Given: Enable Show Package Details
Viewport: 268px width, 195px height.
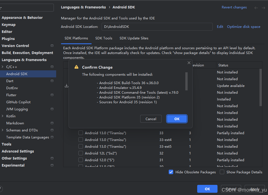Looking at the screenshot, I should pos(222,172).
